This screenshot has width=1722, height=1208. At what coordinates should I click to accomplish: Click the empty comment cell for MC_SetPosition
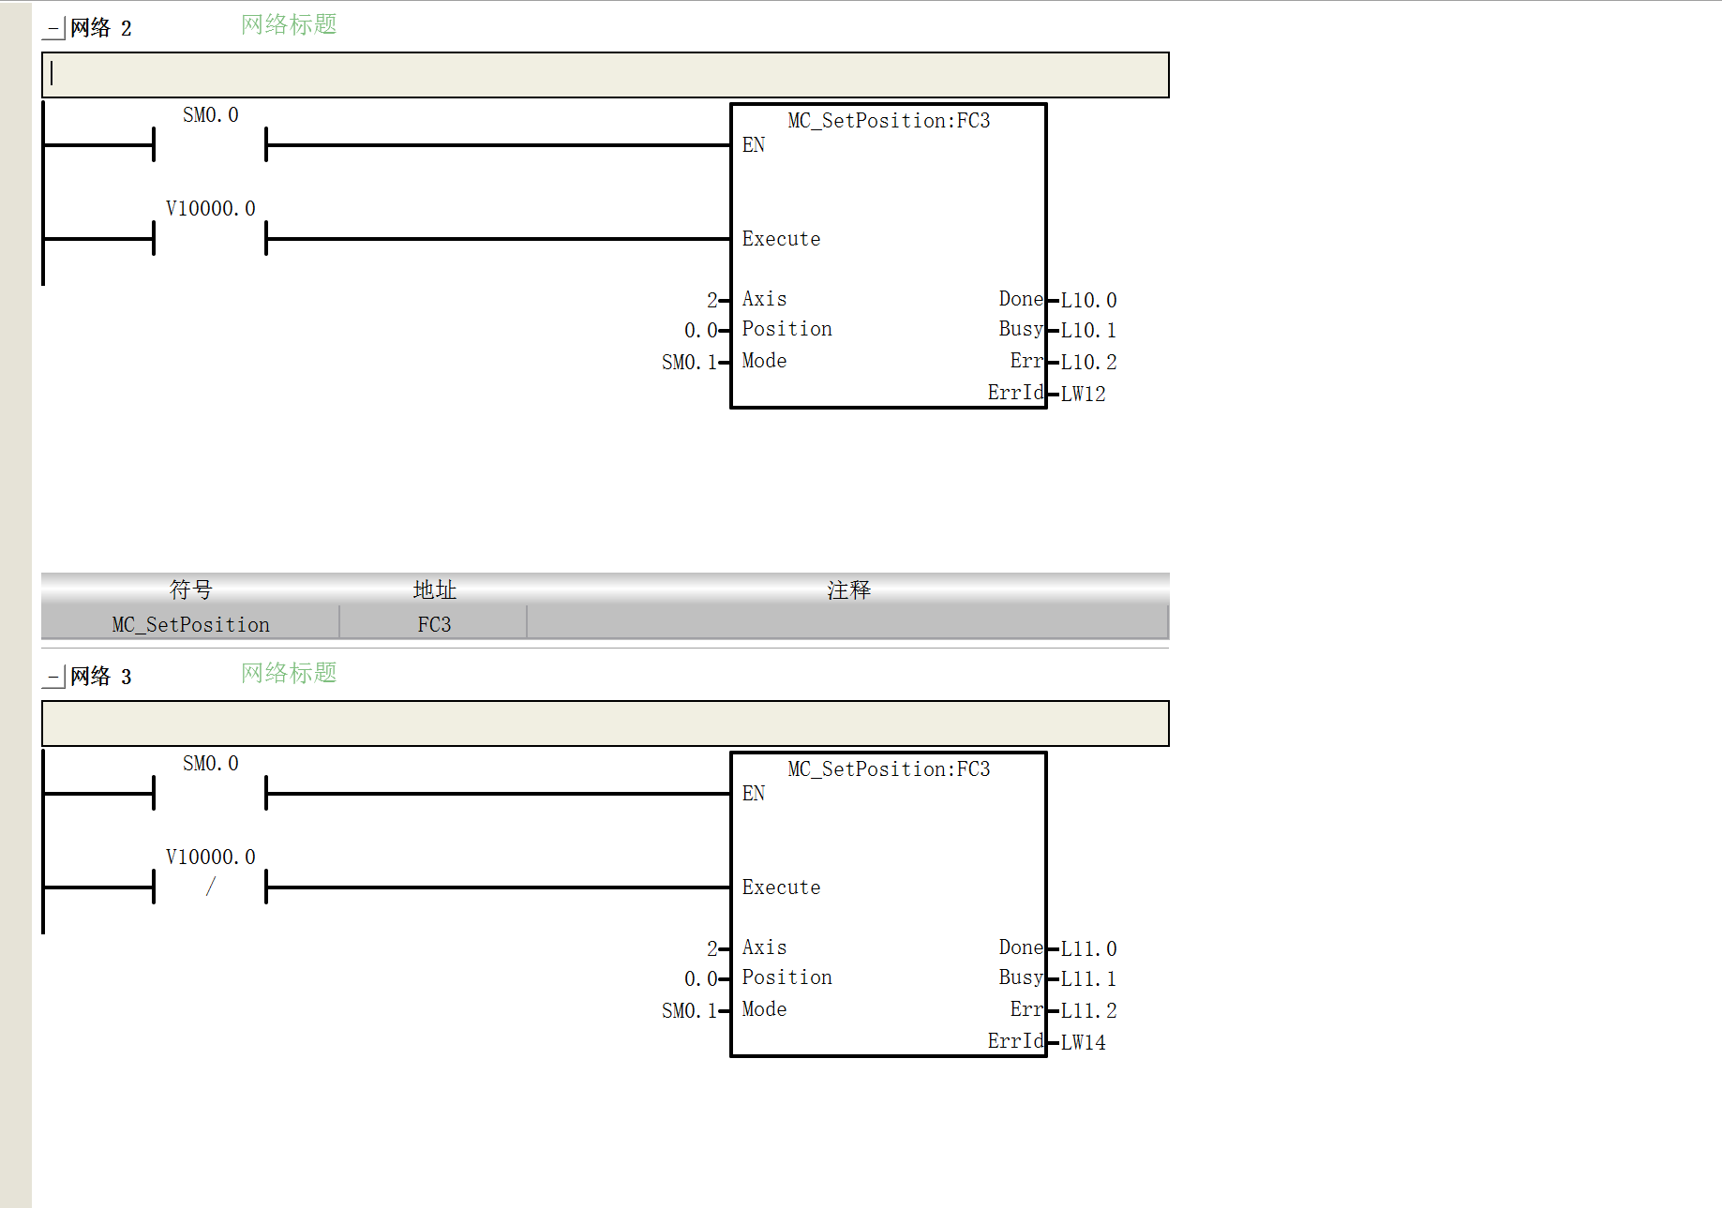(x=848, y=623)
